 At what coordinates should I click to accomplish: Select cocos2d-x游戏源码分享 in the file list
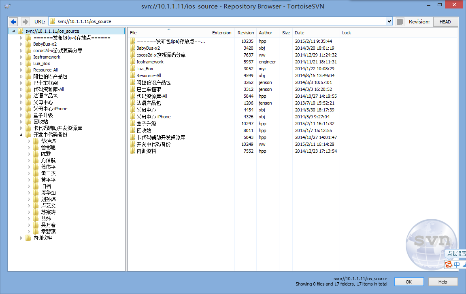point(161,55)
